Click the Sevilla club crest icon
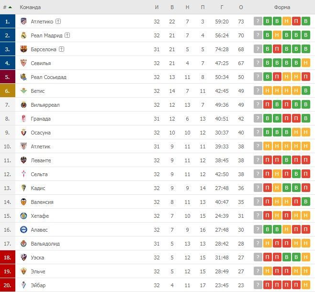Image resolution: width=315 pixels, height=292 pixels. 23,63
